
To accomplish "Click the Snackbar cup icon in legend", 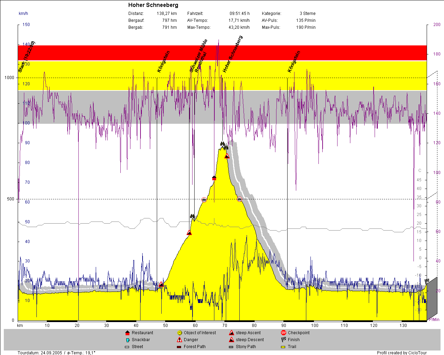I will click(127, 340).
